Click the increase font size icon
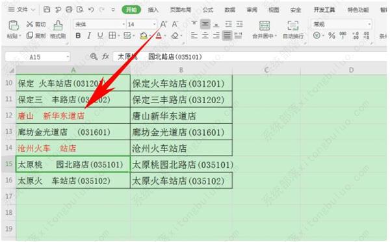The height and width of the screenshot is (242, 390). pyautogui.click(x=163, y=24)
